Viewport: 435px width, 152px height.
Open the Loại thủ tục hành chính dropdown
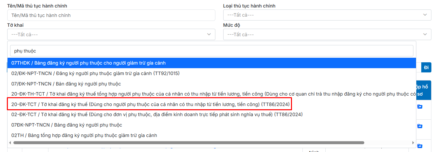pyautogui.click(x=327, y=15)
